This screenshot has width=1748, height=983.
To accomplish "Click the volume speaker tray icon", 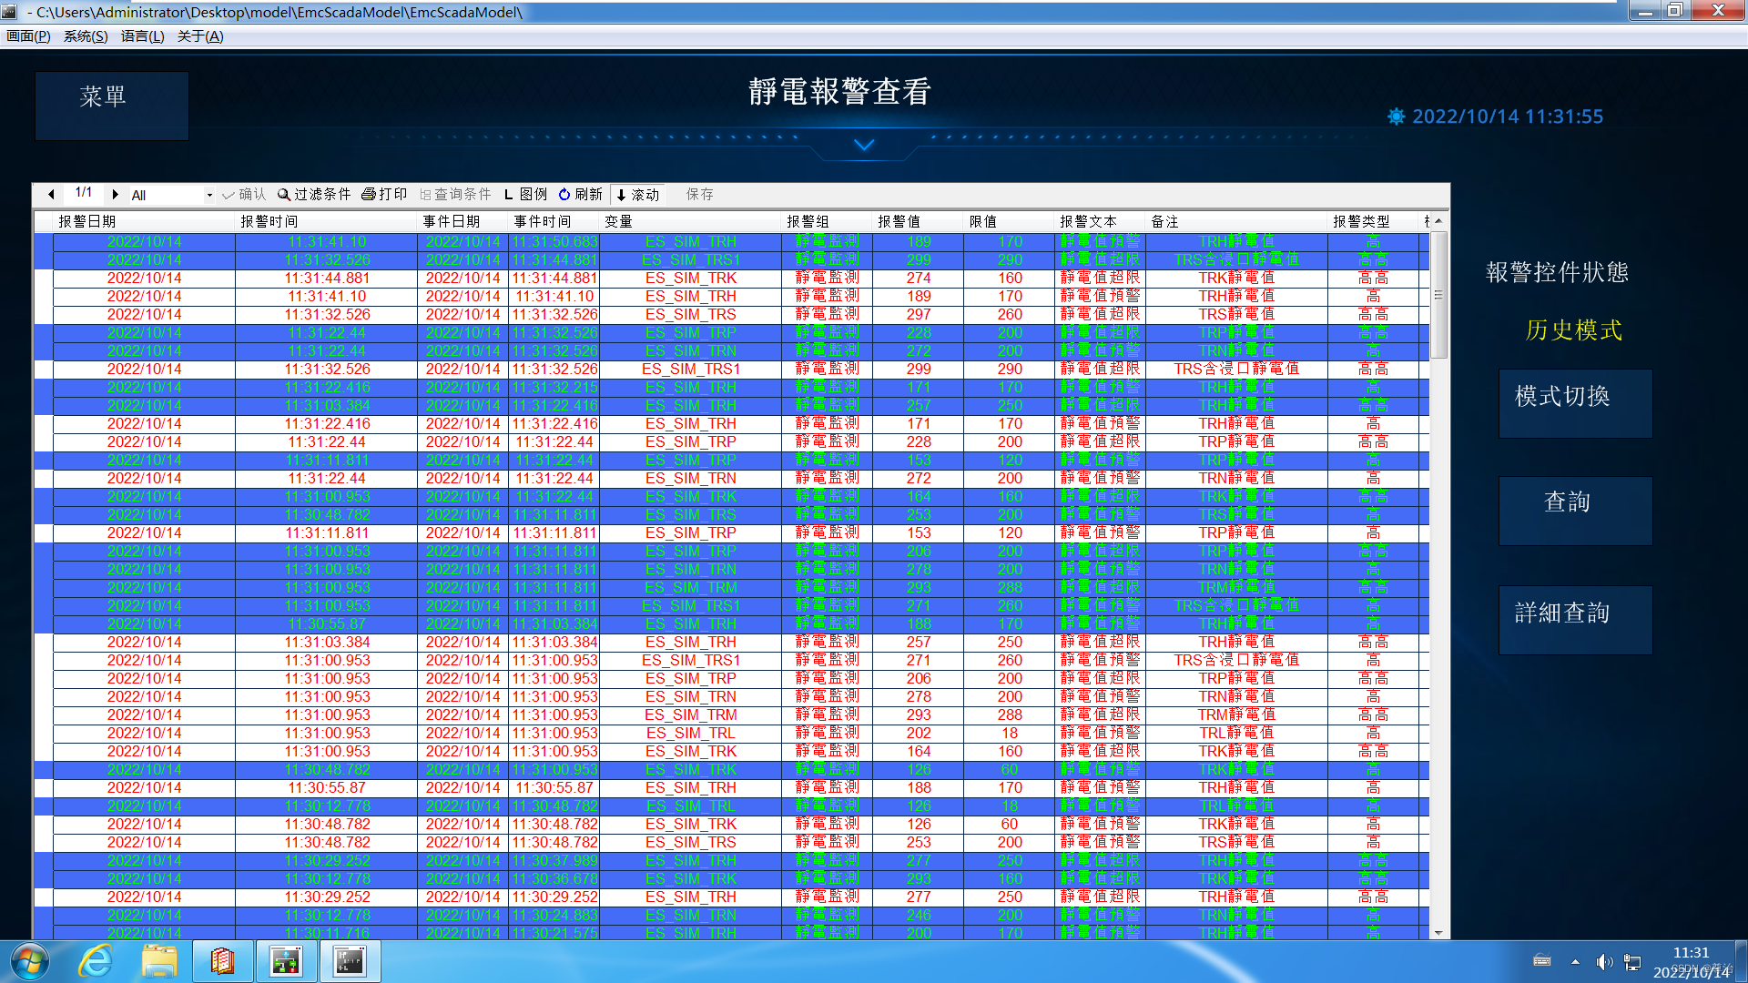I will click(1603, 962).
